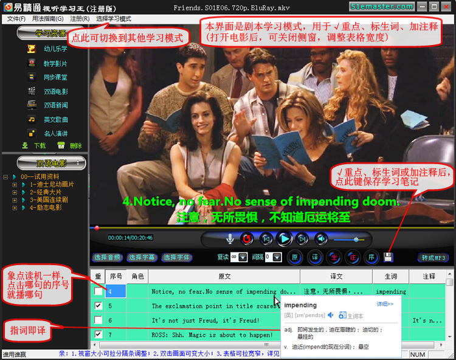Open the 文件(F) menu

tap(16, 19)
